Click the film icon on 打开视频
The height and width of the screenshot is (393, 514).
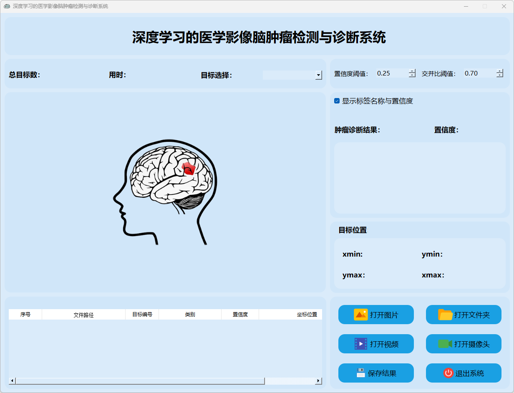(360, 344)
